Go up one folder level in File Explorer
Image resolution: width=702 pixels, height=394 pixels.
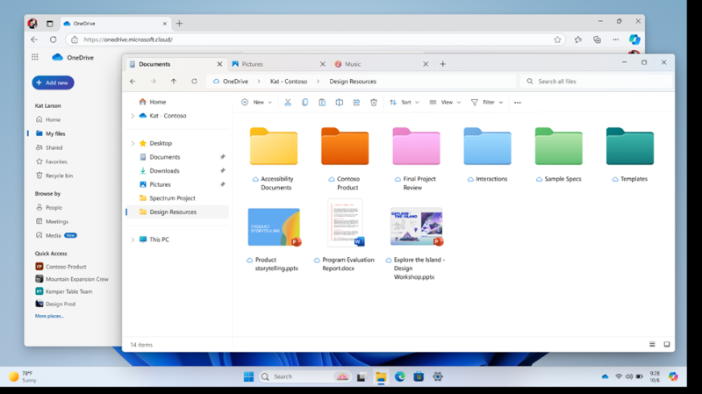tap(174, 82)
